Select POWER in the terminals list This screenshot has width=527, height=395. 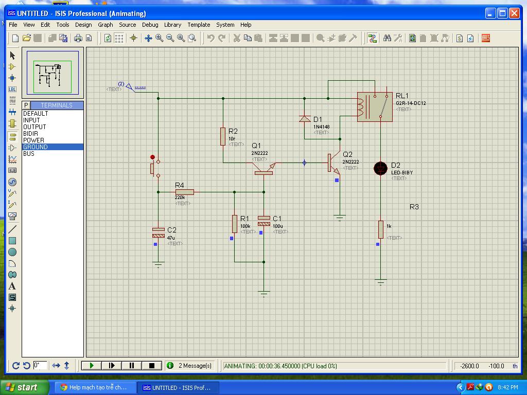[x=33, y=140]
